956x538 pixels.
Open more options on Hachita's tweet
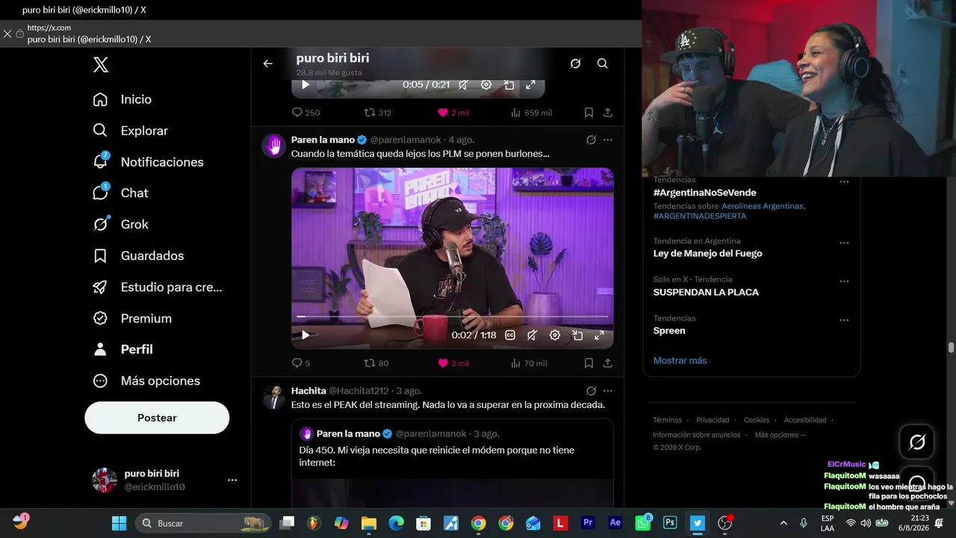[608, 391]
